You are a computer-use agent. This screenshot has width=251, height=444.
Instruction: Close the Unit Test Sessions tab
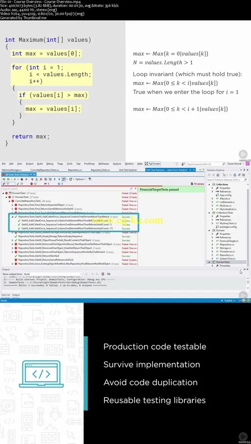(194, 170)
